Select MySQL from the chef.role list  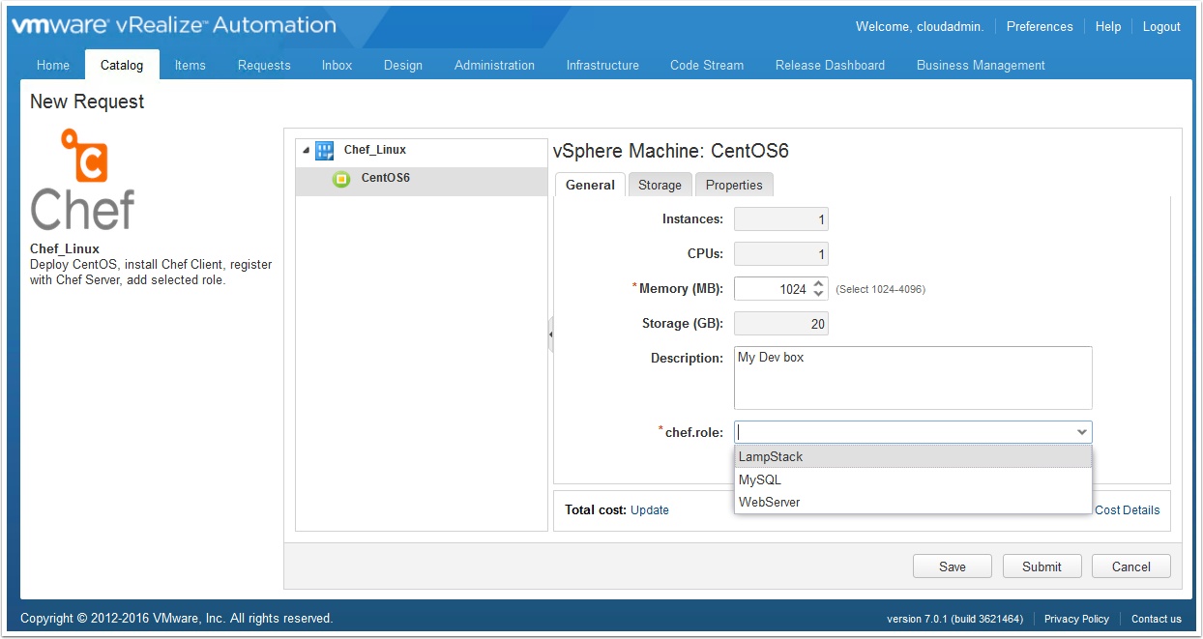click(x=913, y=479)
